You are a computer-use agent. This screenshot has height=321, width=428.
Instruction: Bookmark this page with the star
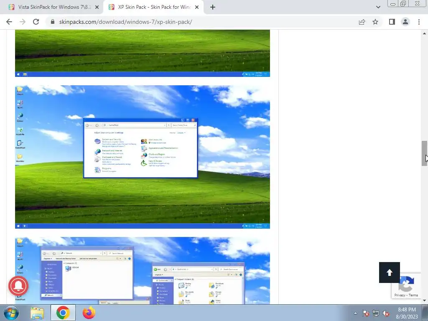click(375, 22)
